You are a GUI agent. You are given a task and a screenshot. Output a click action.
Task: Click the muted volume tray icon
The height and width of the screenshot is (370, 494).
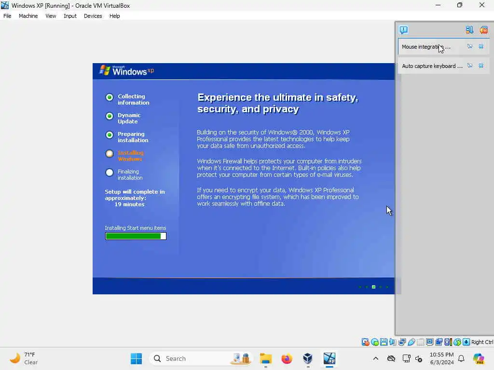(419, 358)
